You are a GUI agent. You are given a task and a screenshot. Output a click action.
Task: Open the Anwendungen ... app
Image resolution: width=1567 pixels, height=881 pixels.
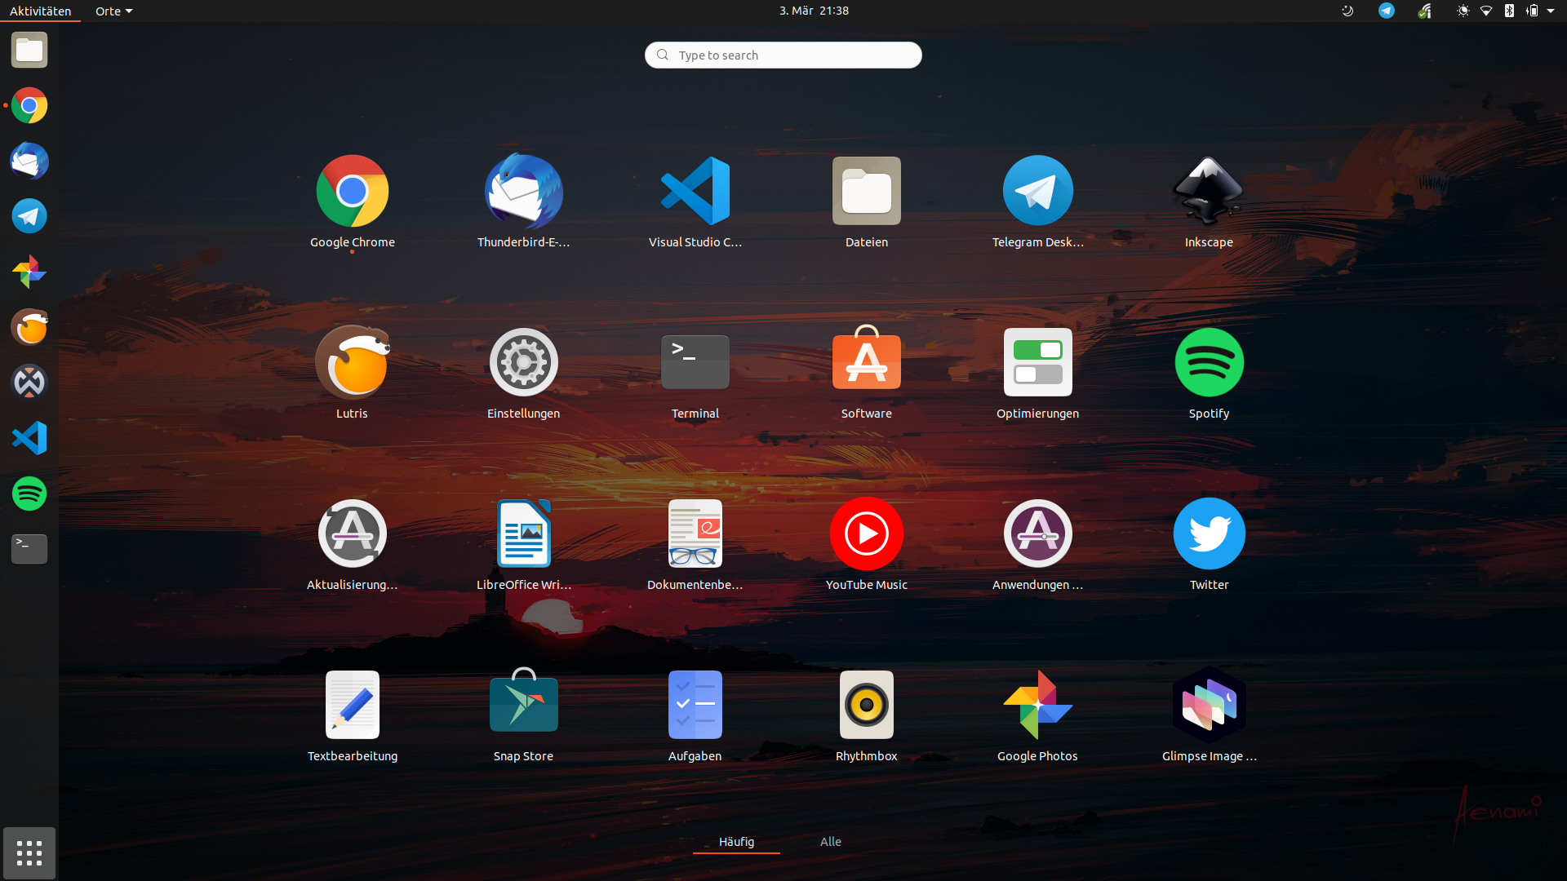(x=1038, y=533)
